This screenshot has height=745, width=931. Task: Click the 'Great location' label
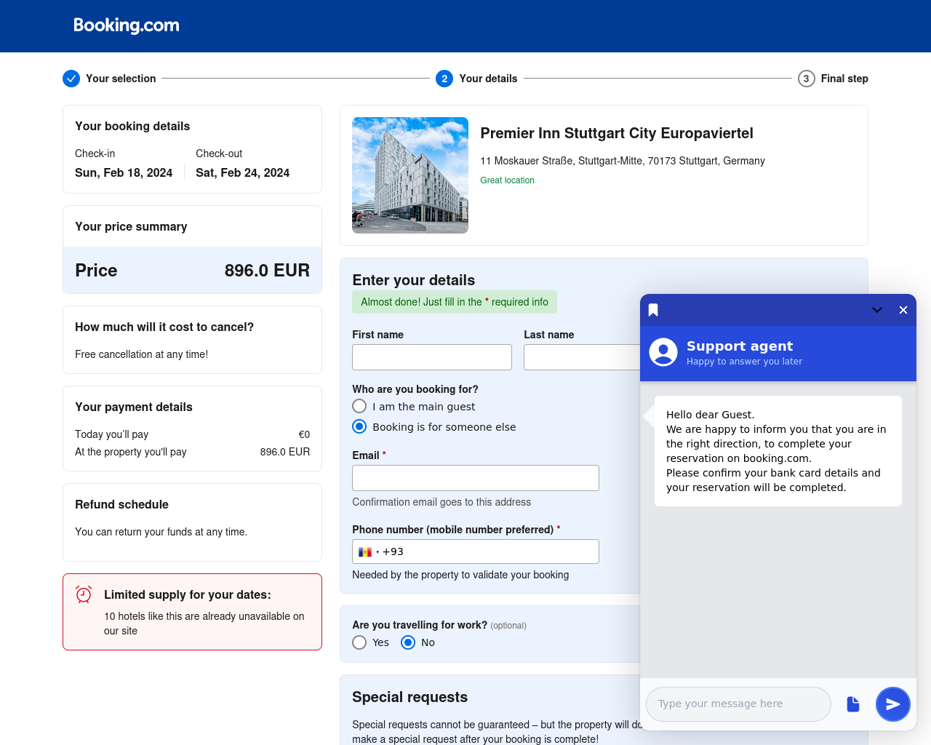click(x=507, y=180)
